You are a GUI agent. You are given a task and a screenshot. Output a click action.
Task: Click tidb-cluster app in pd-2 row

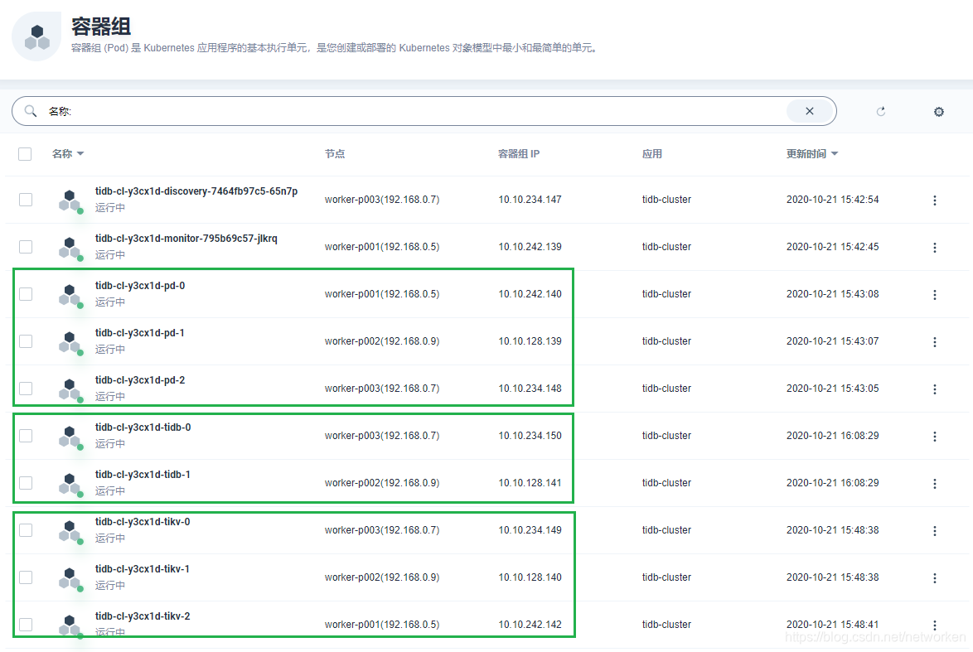click(x=666, y=389)
